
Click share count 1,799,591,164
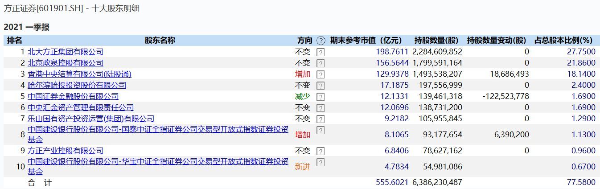[437, 63]
